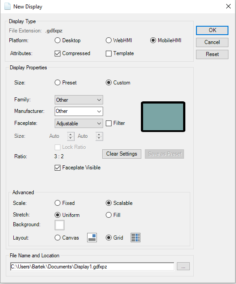Click the OK button
This screenshot has height=284, width=236.
212,30
